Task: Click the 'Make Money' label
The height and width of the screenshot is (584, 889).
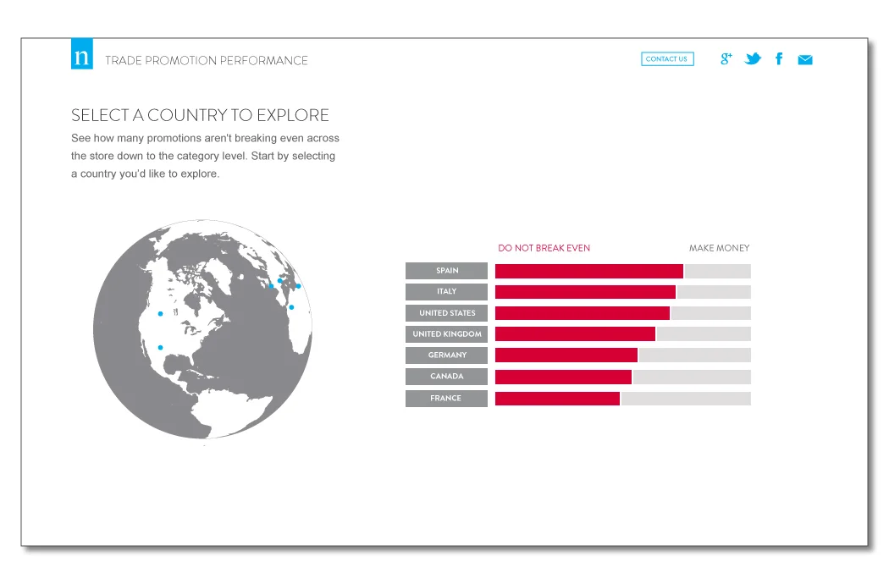Action: tap(719, 248)
